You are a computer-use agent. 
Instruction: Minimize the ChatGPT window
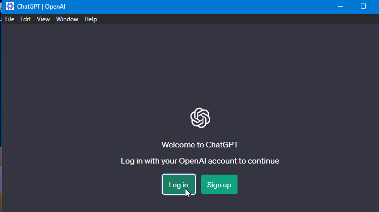(x=341, y=6)
